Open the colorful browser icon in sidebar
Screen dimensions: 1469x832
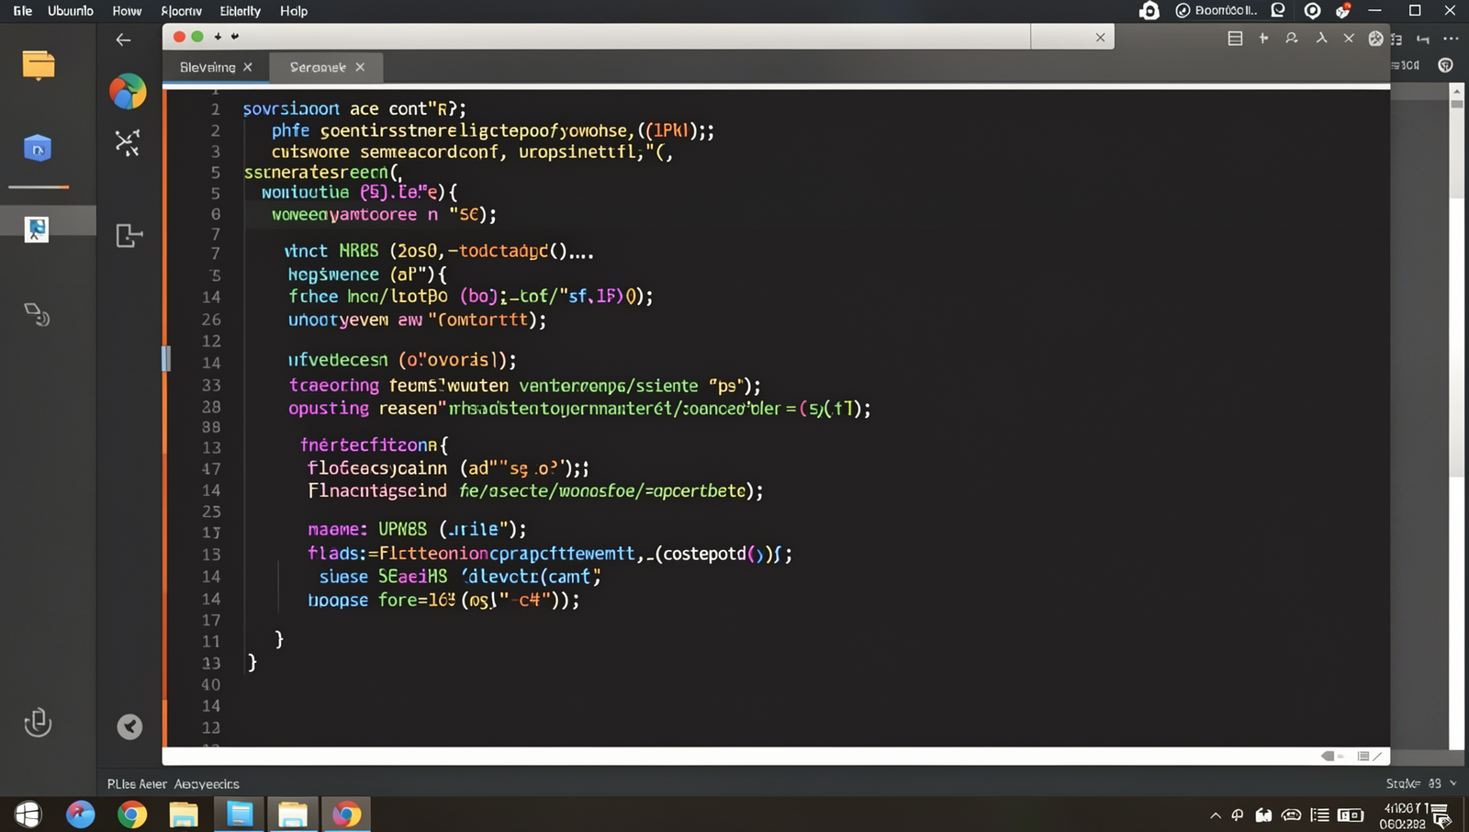click(128, 92)
